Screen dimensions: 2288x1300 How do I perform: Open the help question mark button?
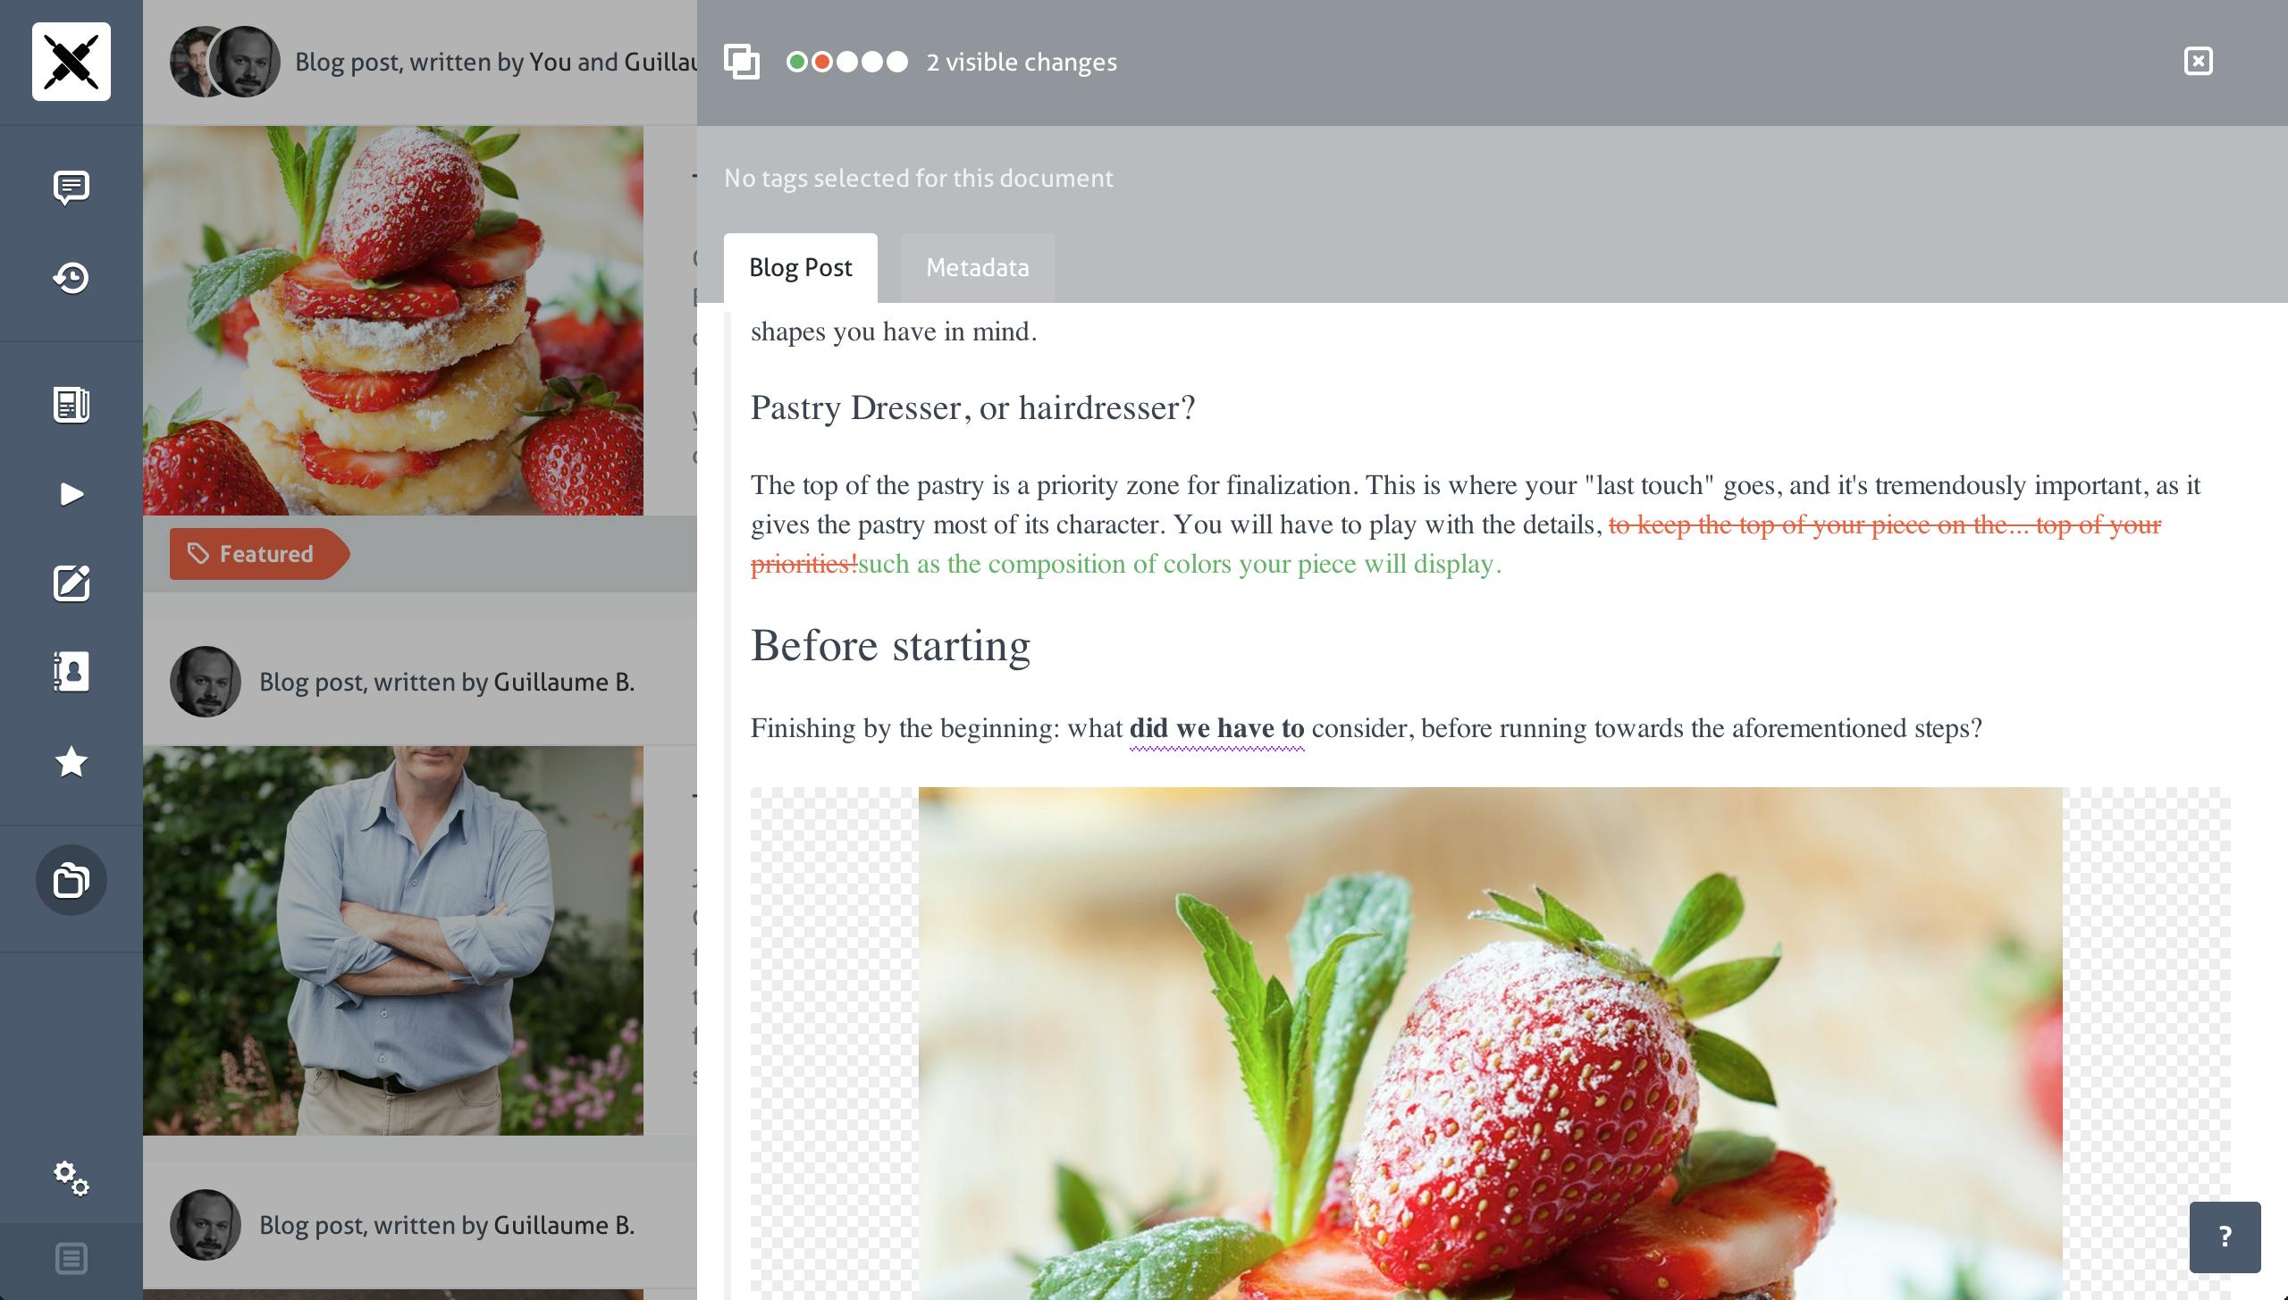[2225, 1237]
